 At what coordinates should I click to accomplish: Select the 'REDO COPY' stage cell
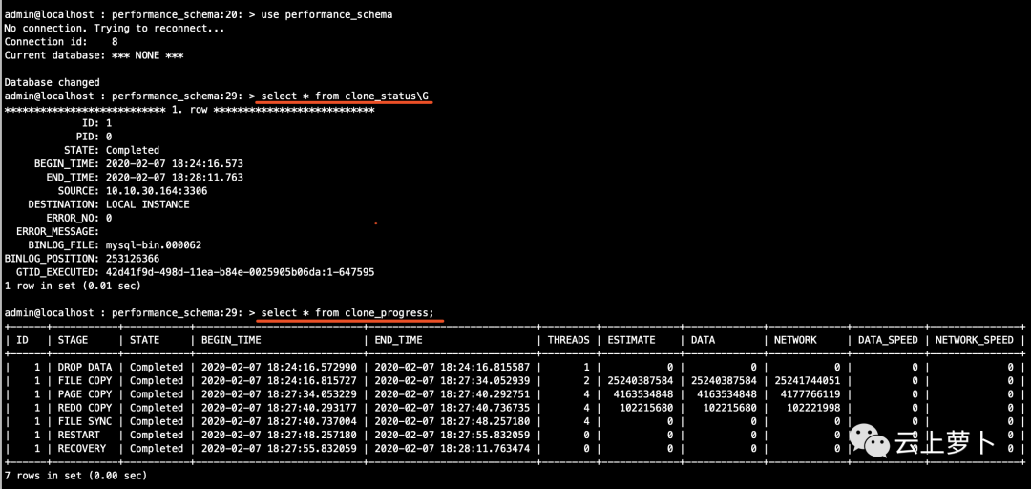click(85, 408)
